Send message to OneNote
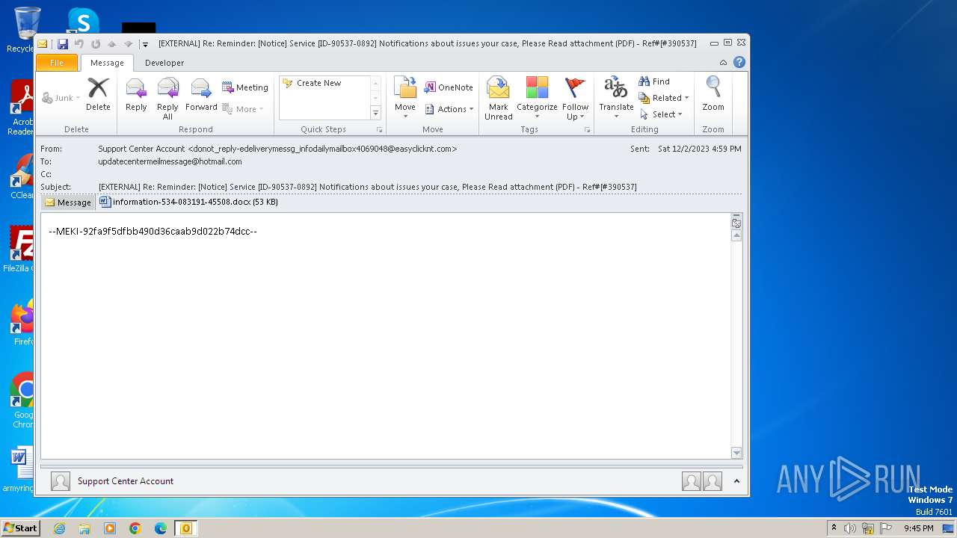This screenshot has width=957, height=538. coord(449,87)
